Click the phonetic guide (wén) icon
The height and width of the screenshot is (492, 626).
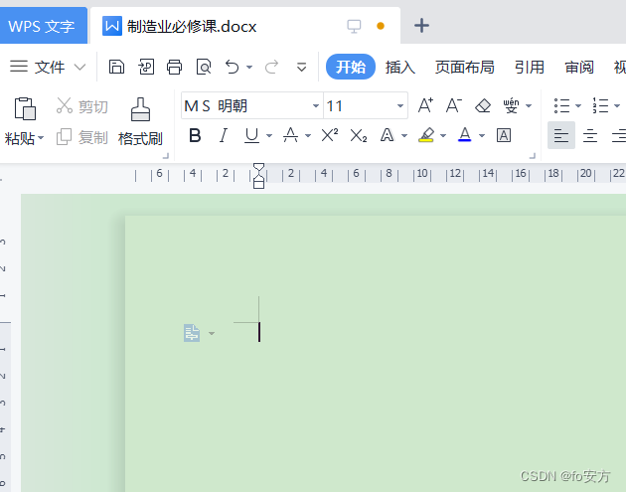[x=511, y=105]
